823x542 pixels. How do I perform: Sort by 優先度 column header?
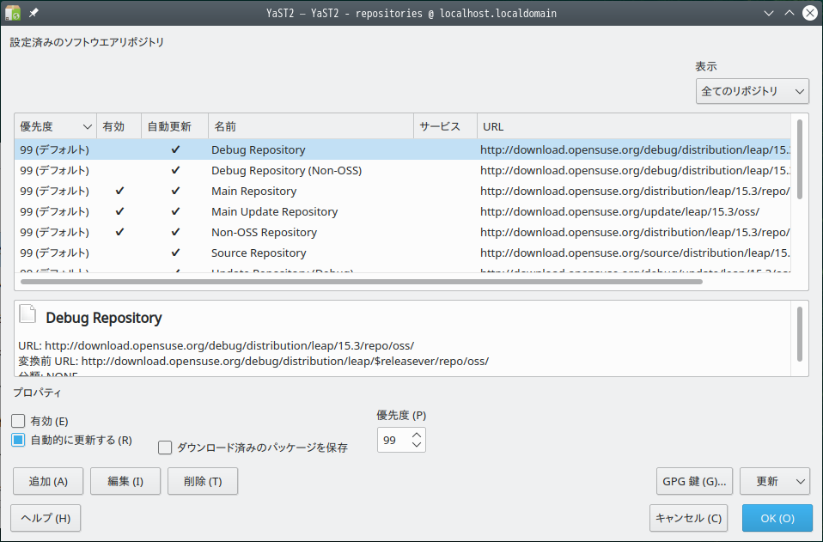[x=56, y=126]
